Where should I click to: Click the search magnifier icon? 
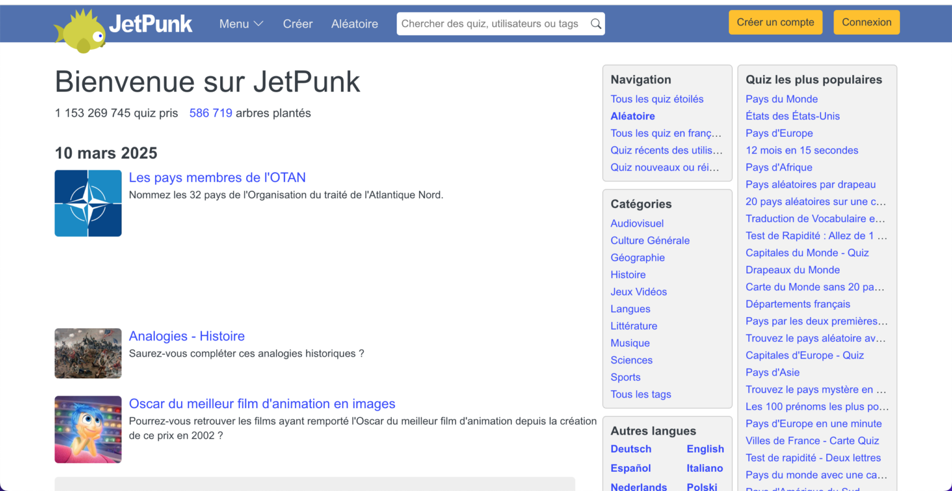click(596, 24)
